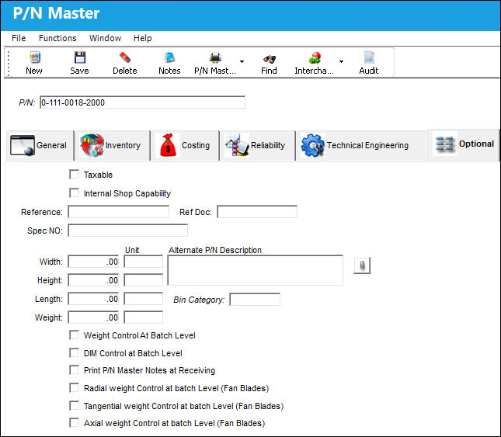The image size is (501, 437).
Task: Open the File menu
Action: coord(19,38)
